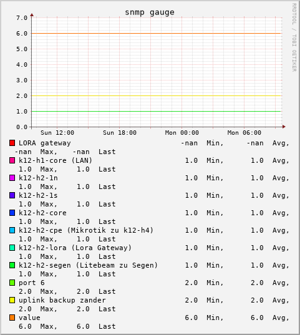This screenshot has width=300, height=335.
Task: Click the yellow uplink backup zander swatch
Action: click(12, 300)
